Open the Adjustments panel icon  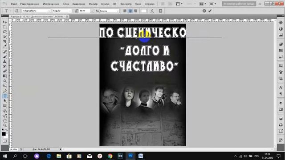click(x=281, y=103)
